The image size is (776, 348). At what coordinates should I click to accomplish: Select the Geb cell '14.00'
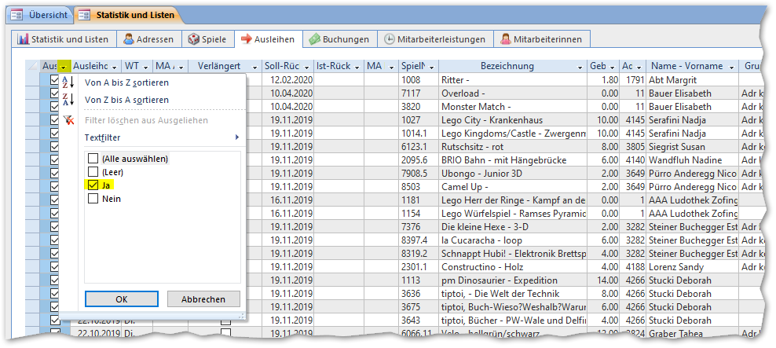point(604,280)
